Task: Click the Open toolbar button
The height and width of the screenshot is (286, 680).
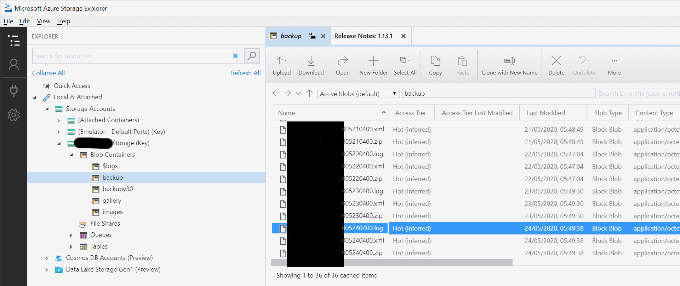Action: 343,65
